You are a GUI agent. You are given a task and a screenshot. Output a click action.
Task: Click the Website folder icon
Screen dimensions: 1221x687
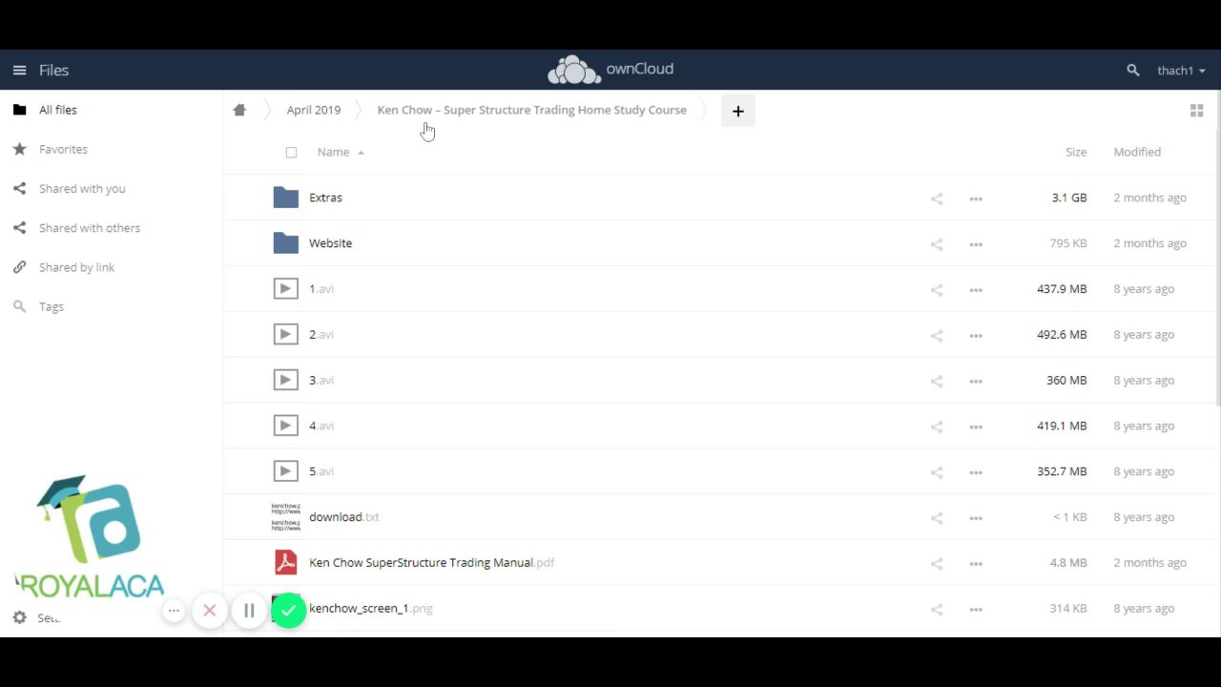click(285, 243)
